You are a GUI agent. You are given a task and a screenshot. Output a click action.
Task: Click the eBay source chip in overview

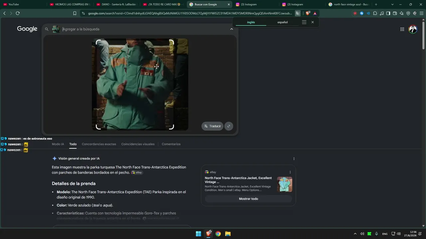(x=137, y=173)
